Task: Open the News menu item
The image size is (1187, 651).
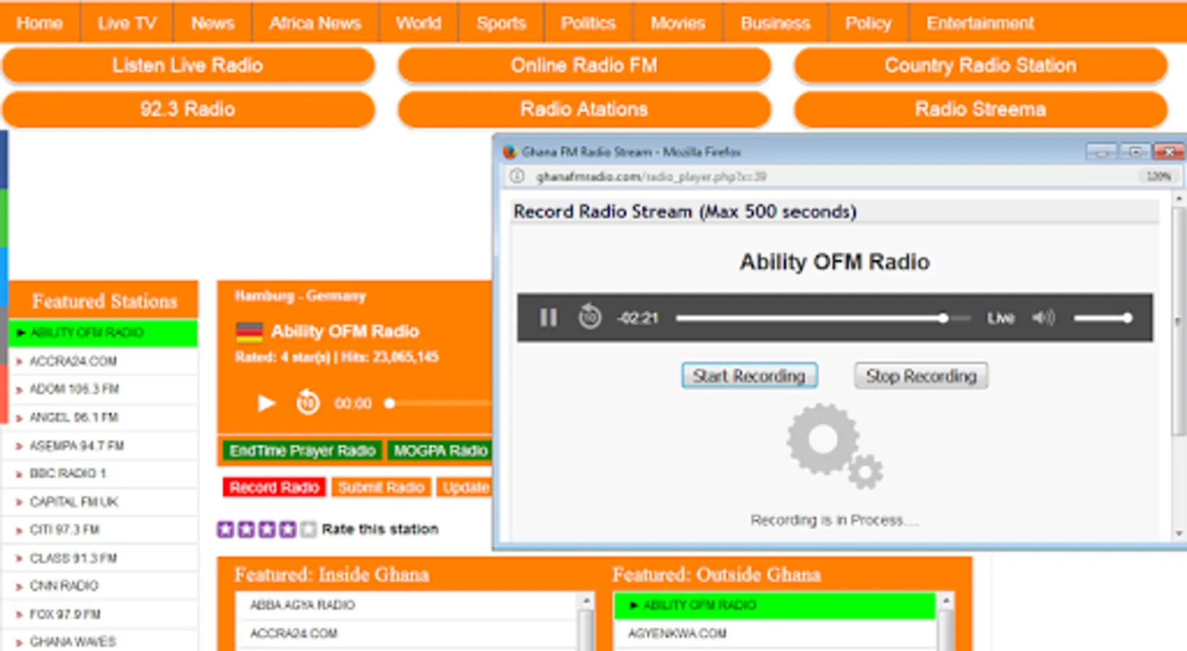Action: pos(213,23)
